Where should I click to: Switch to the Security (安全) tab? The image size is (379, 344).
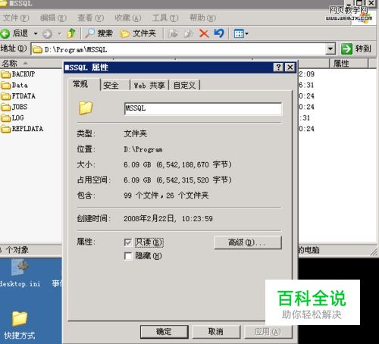115,86
